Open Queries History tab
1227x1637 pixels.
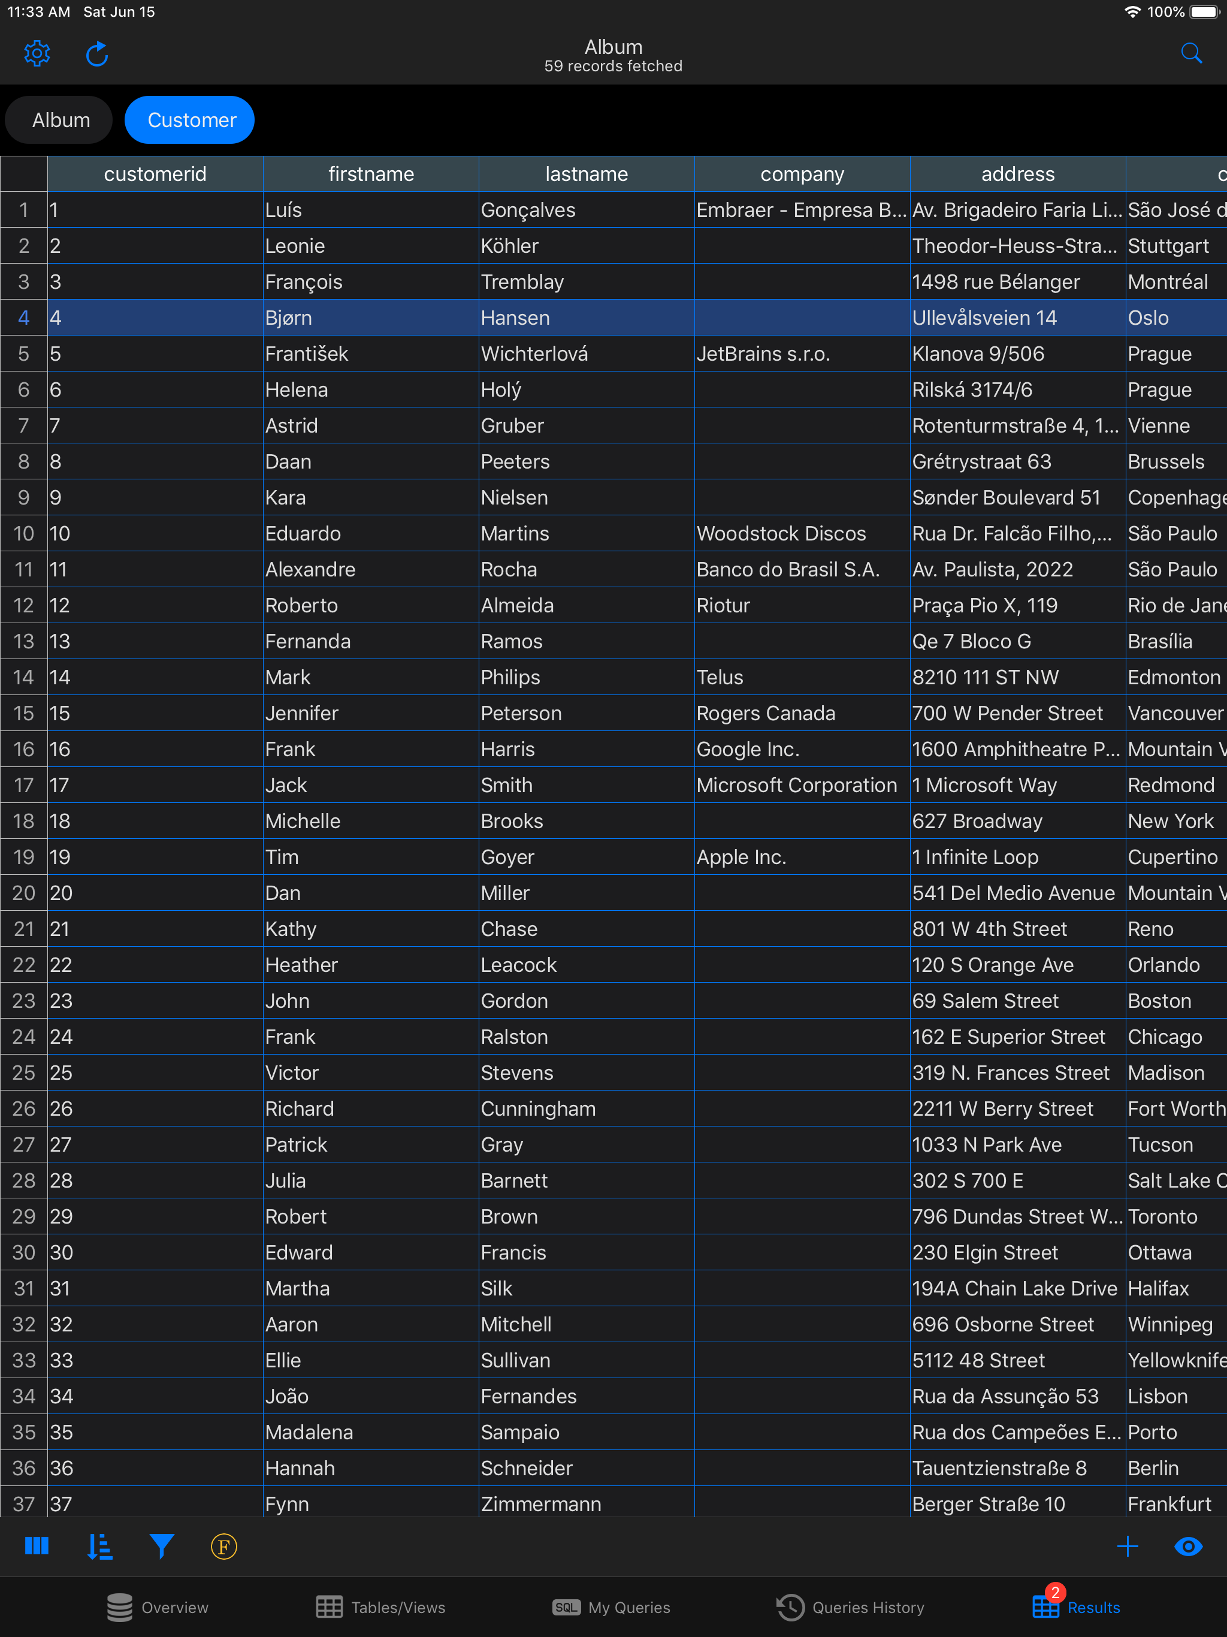tap(850, 1608)
